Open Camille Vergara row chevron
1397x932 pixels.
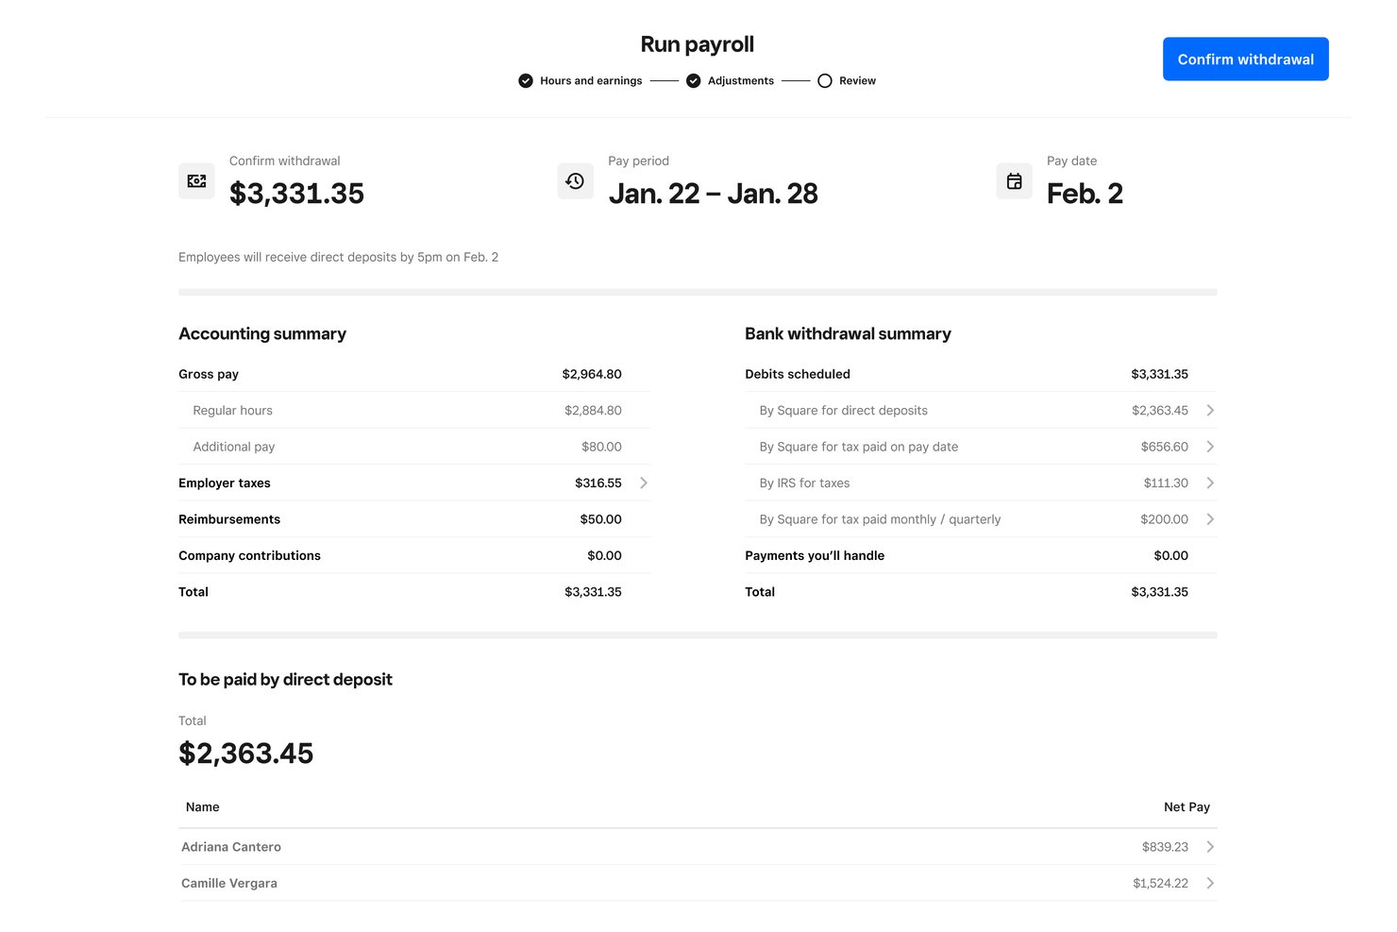click(1210, 883)
